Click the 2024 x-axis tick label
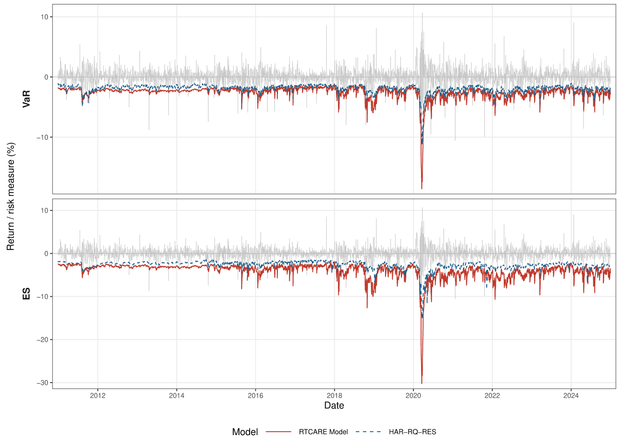The image size is (623, 448). coord(571,396)
